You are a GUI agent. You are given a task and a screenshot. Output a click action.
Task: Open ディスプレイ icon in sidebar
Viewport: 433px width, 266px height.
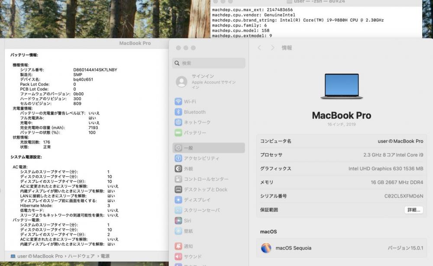click(178, 200)
